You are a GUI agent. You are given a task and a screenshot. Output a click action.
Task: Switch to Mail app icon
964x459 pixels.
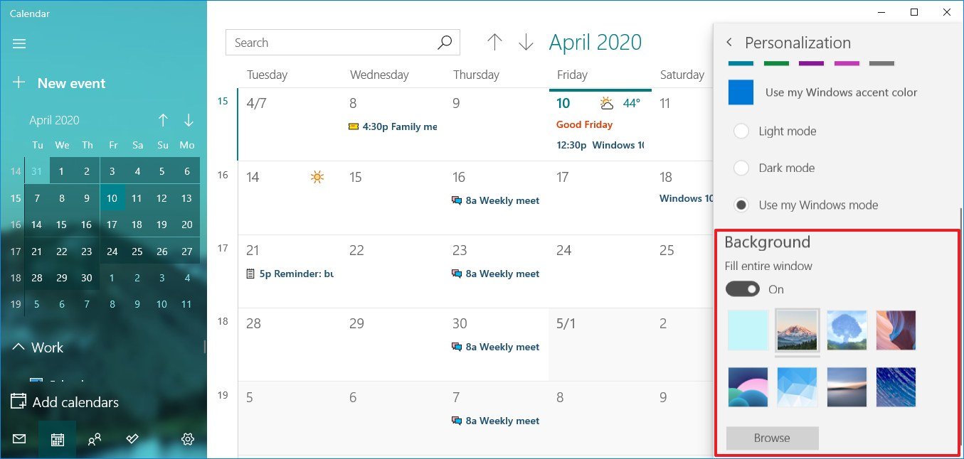19,439
